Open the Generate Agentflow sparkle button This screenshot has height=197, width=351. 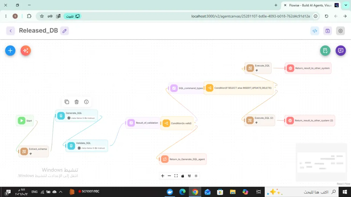[26, 50]
